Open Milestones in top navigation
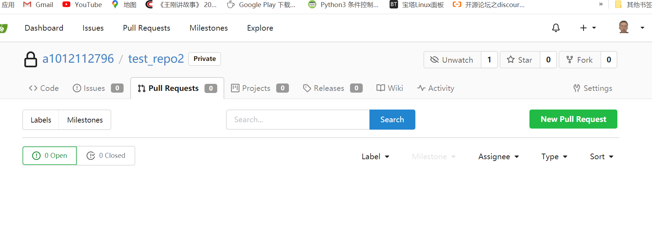The width and height of the screenshot is (652, 236). point(209,28)
